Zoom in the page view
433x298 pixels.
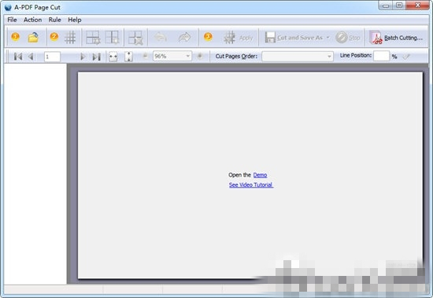coord(200,56)
